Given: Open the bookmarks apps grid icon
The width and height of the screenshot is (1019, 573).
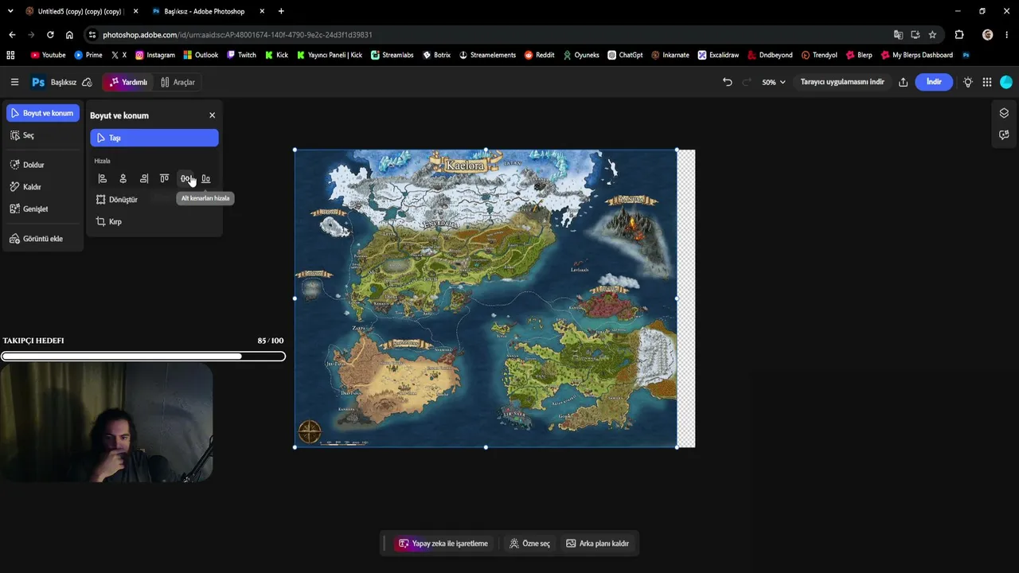Looking at the screenshot, I should [x=10, y=55].
